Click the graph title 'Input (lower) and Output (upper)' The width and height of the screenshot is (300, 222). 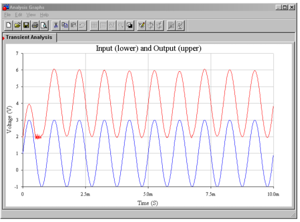[148, 48]
